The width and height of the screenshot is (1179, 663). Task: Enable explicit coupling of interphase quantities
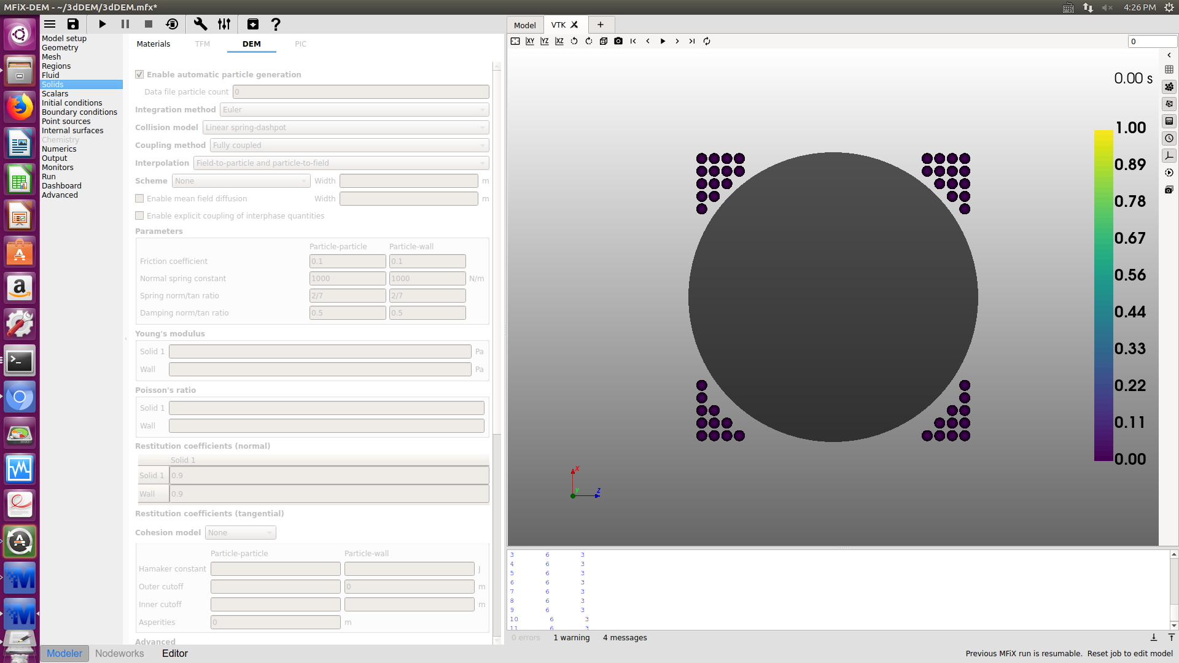[139, 215]
